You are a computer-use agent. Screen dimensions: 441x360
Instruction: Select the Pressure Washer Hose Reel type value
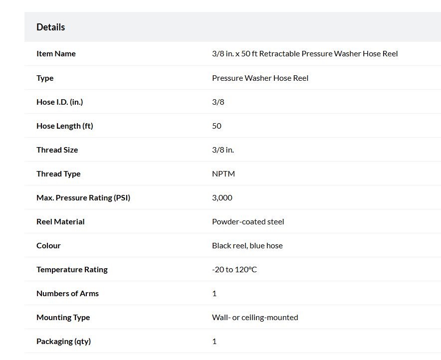pyautogui.click(x=260, y=78)
